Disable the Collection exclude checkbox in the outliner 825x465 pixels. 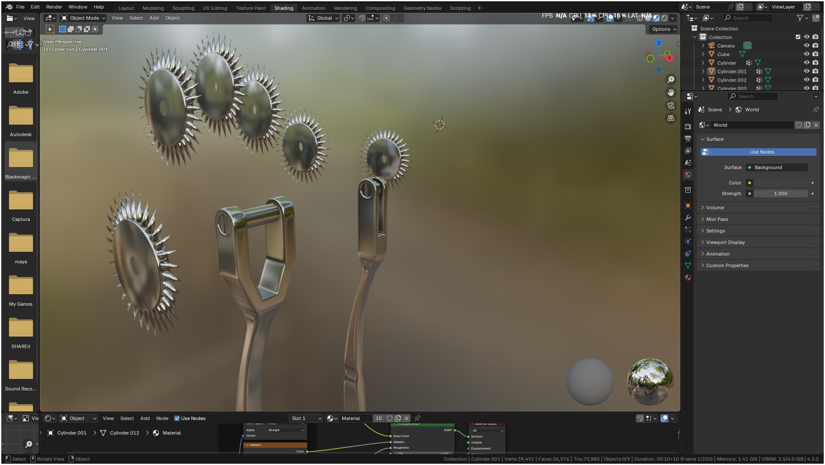tap(798, 37)
